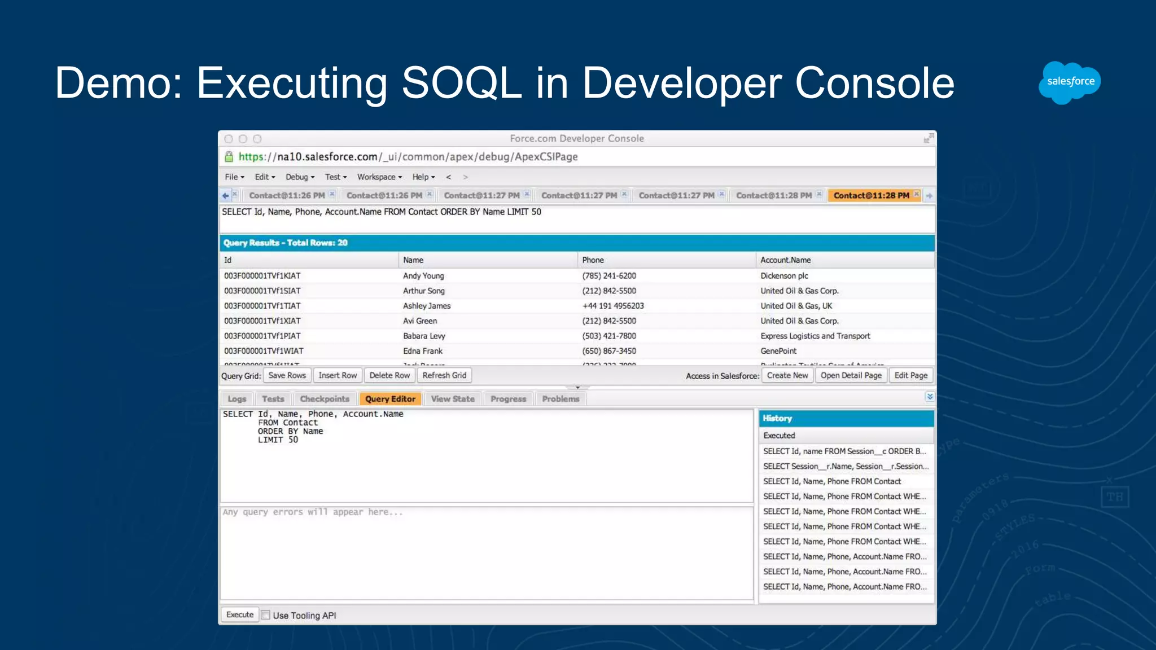This screenshot has width=1156, height=650.
Task: Close the first Contact@11:26 PM tab
Action: [332, 194]
